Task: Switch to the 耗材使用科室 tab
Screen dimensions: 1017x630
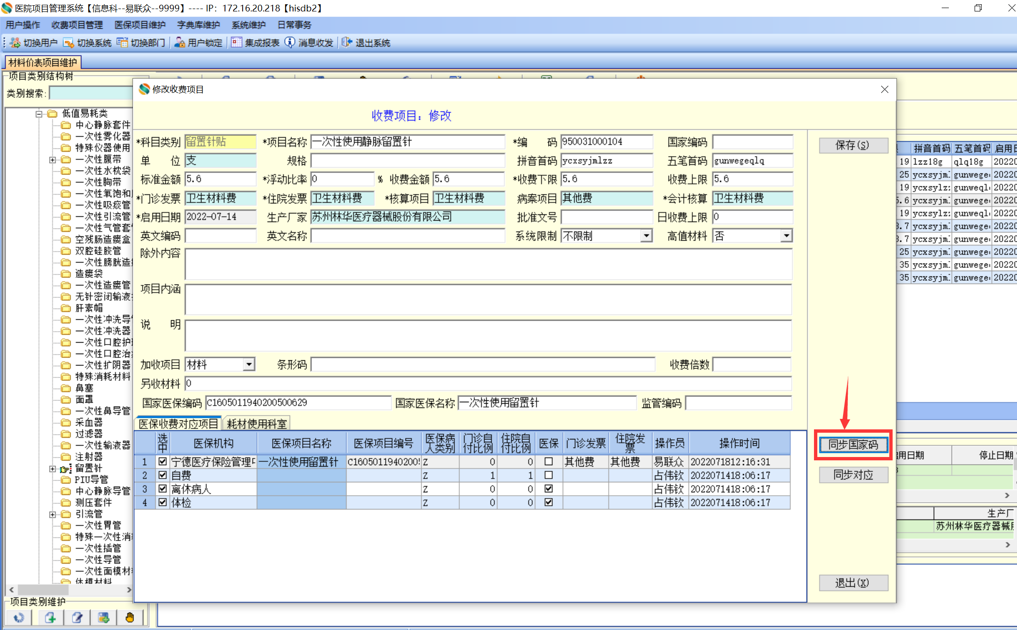Action: click(x=256, y=424)
